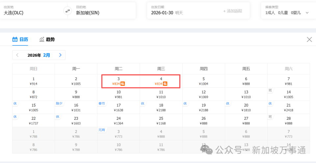Select February 26 priced at ¥888
Image resolution: width=316 pixels, height=163 pixels.
tap(203, 121)
